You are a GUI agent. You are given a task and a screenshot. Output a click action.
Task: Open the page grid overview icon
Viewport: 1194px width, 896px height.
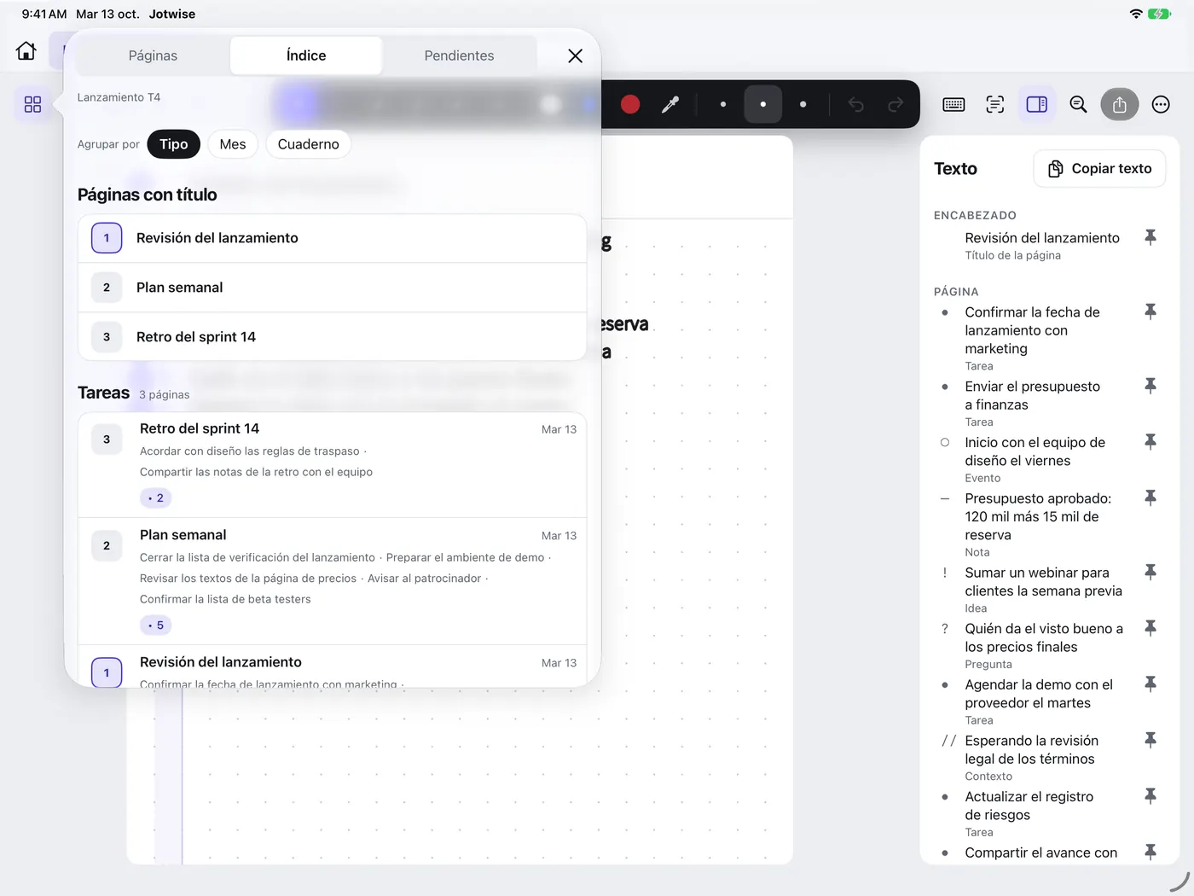pyautogui.click(x=32, y=104)
